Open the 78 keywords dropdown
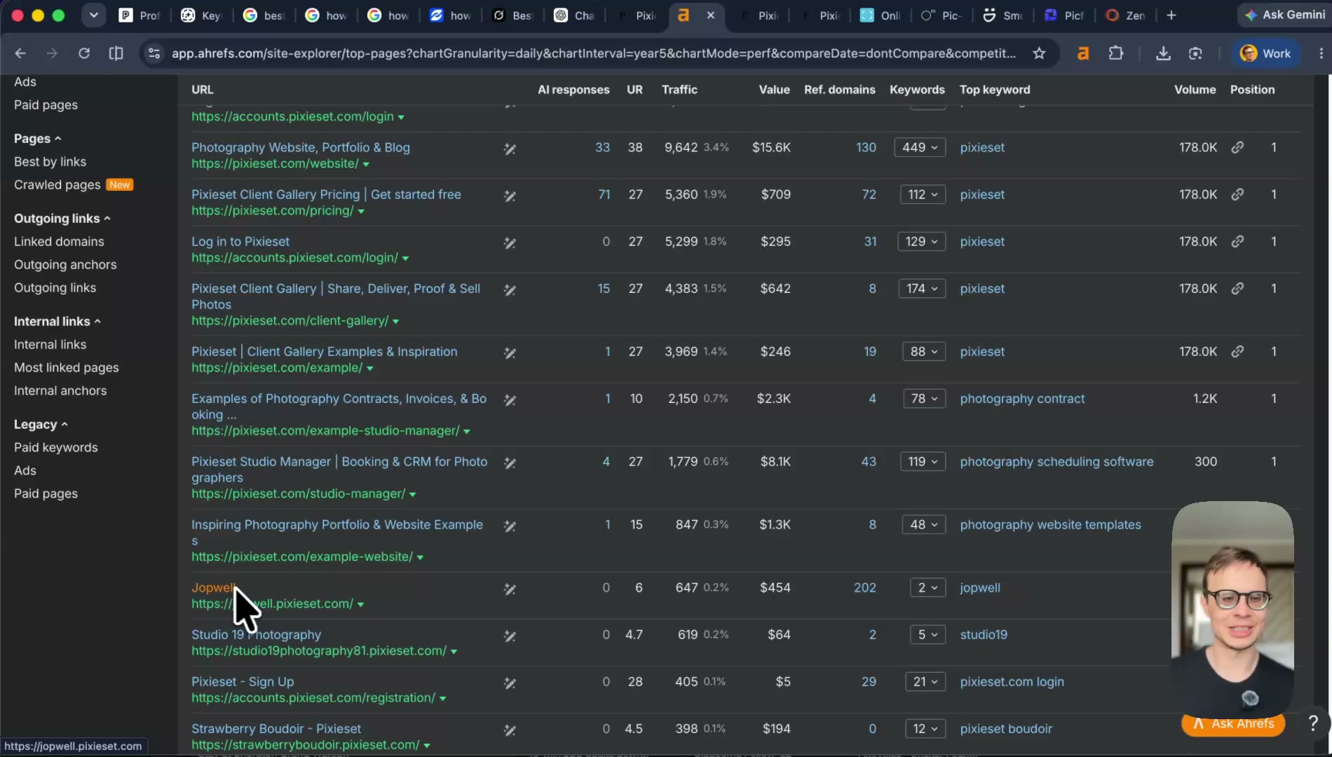This screenshot has width=1332, height=757. 924,398
